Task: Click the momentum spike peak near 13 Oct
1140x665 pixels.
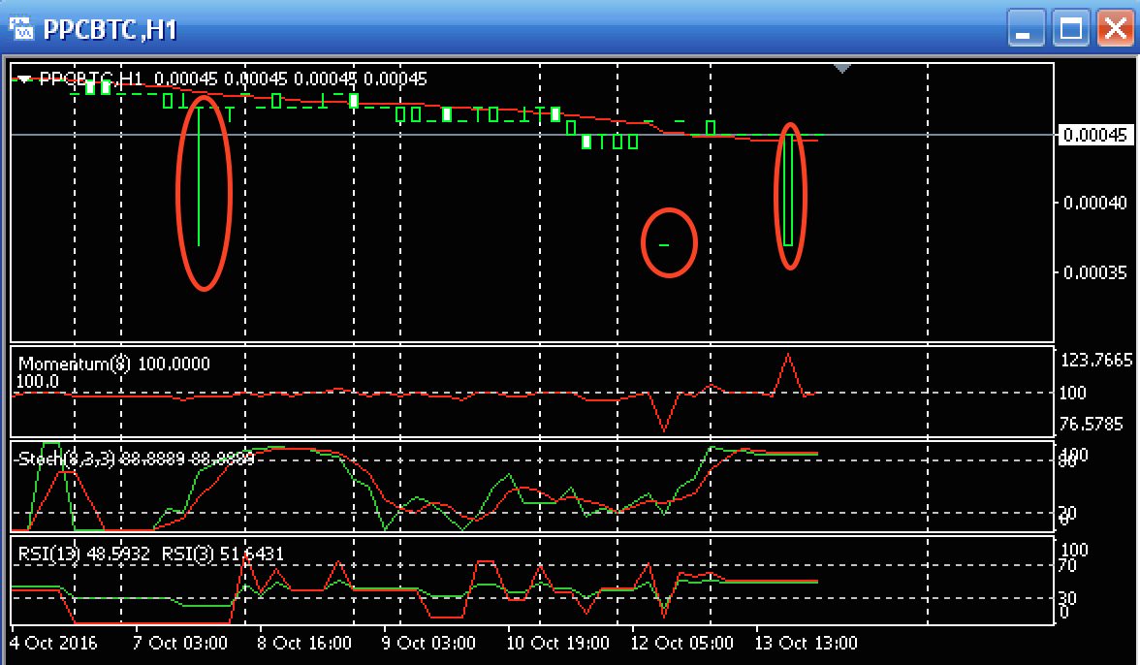Action: point(788,355)
